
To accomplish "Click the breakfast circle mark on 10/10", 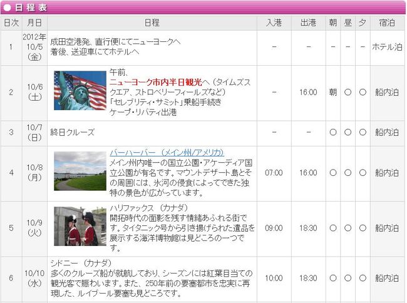I will (x=333, y=279).
